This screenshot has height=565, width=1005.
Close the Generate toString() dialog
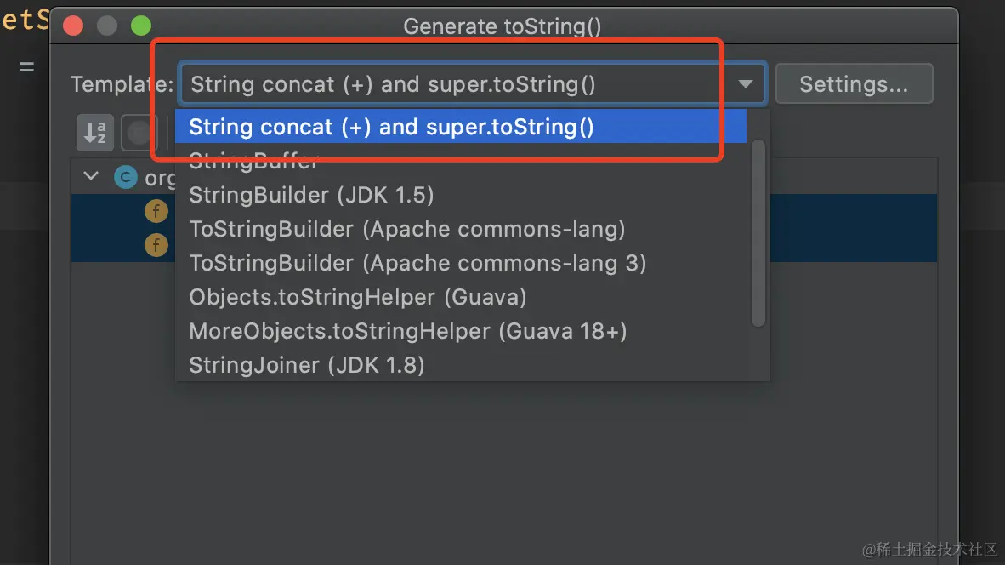(73, 26)
